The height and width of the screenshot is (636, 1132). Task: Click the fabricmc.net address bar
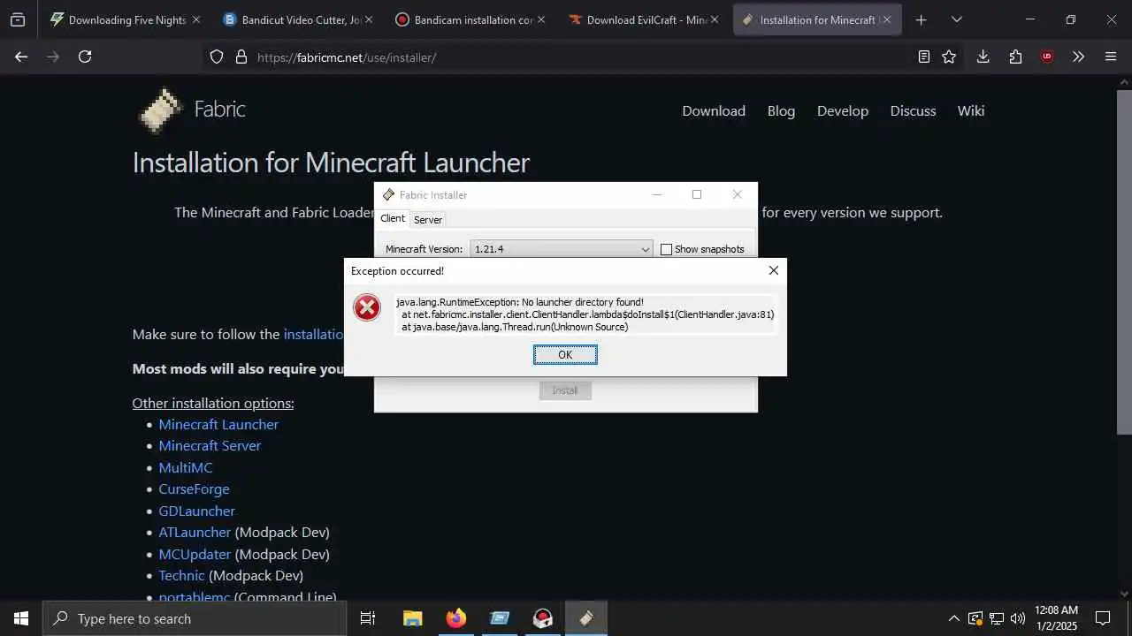[557, 57]
